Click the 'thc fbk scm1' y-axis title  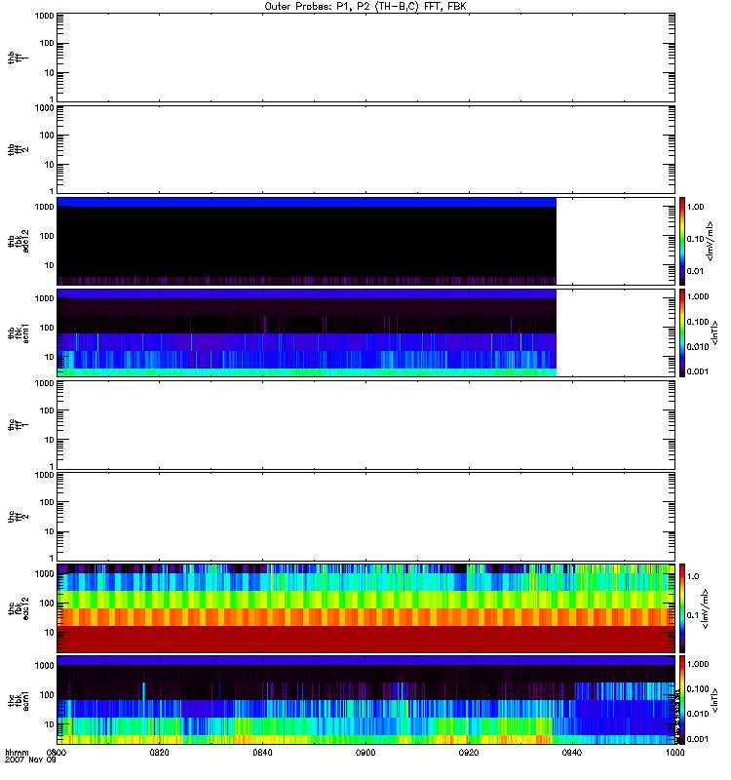coord(19,700)
